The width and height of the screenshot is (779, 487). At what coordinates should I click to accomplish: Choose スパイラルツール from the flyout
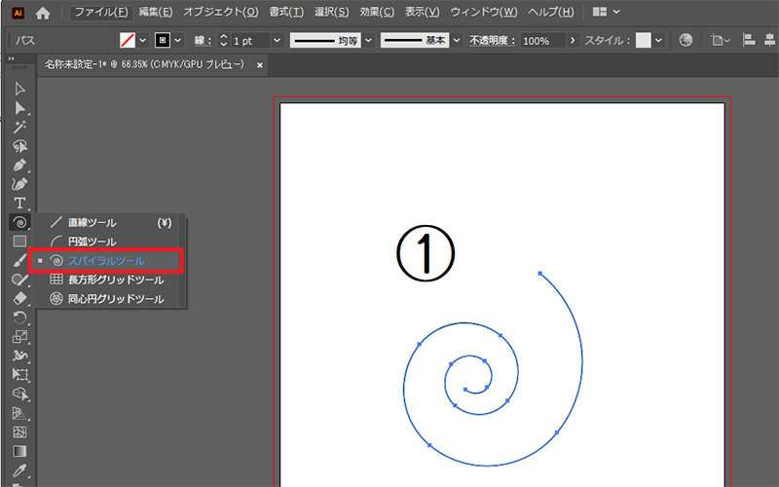pos(108,261)
